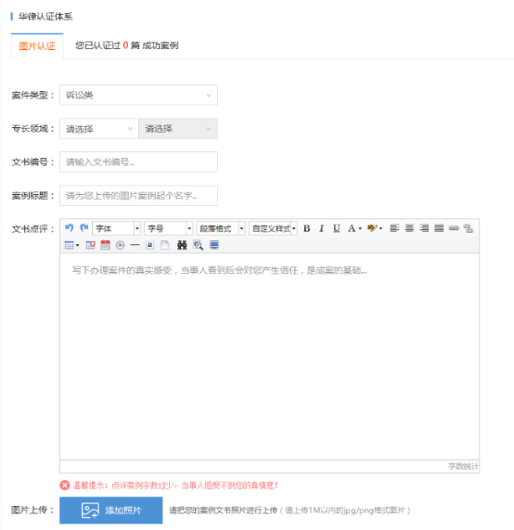The image size is (514, 530).
Task: Center align text
Action: (409, 228)
